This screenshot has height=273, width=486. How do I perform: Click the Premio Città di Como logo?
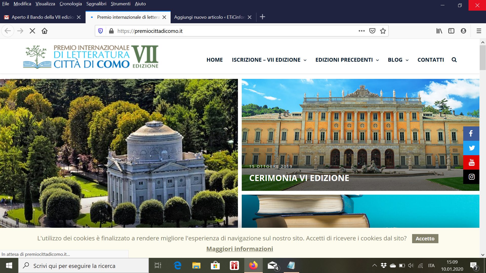(91, 57)
